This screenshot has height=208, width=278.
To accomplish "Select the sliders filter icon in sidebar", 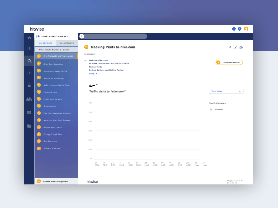I will click(x=29, y=73).
